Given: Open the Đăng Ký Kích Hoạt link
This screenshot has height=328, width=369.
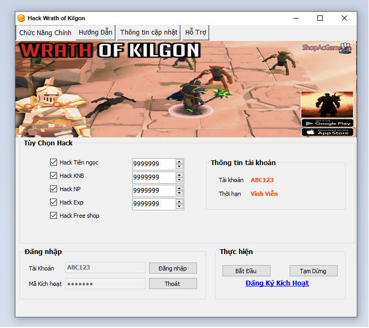Looking at the screenshot, I should (x=277, y=283).
